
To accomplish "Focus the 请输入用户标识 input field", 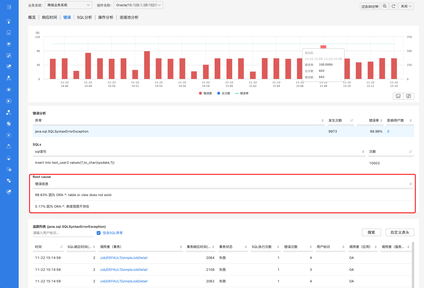I will [x=63, y=233].
